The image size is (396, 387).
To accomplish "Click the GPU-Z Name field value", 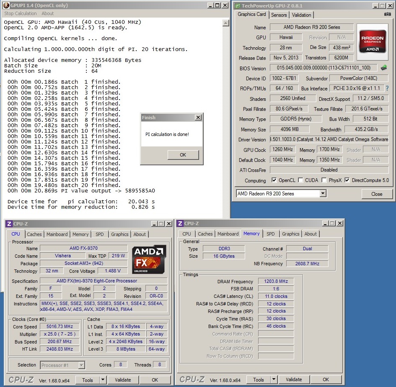I will coord(312,27).
